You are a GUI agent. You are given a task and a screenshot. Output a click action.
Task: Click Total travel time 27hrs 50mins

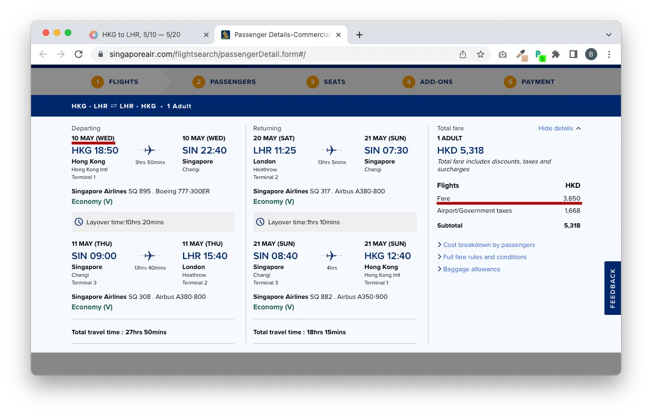pos(119,332)
